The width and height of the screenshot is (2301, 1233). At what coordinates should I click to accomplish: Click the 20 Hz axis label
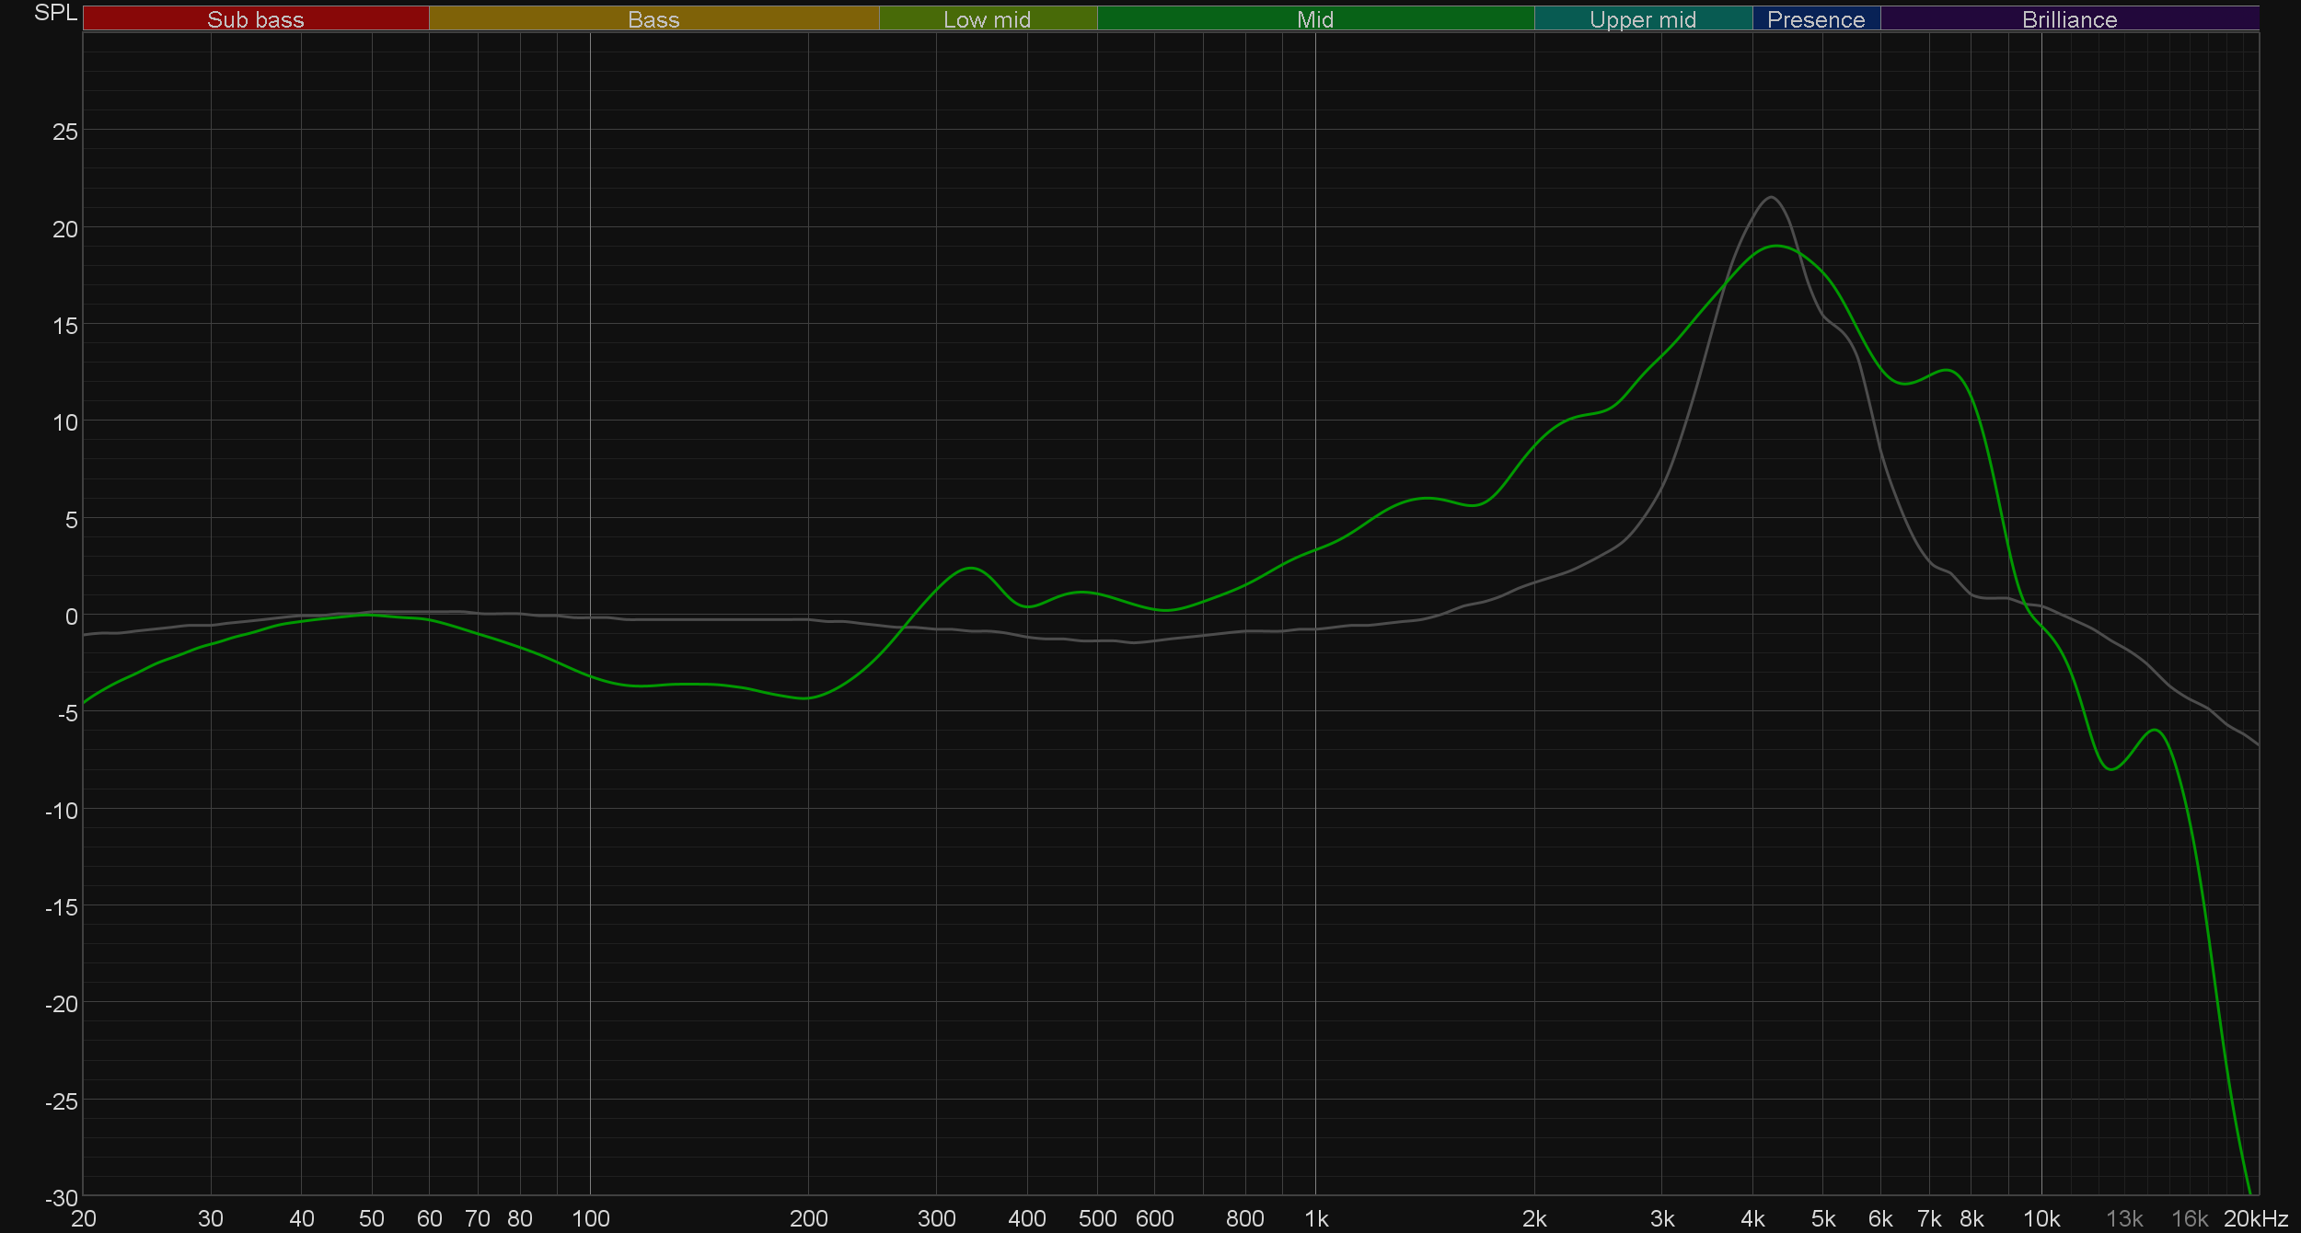coord(84,1219)
